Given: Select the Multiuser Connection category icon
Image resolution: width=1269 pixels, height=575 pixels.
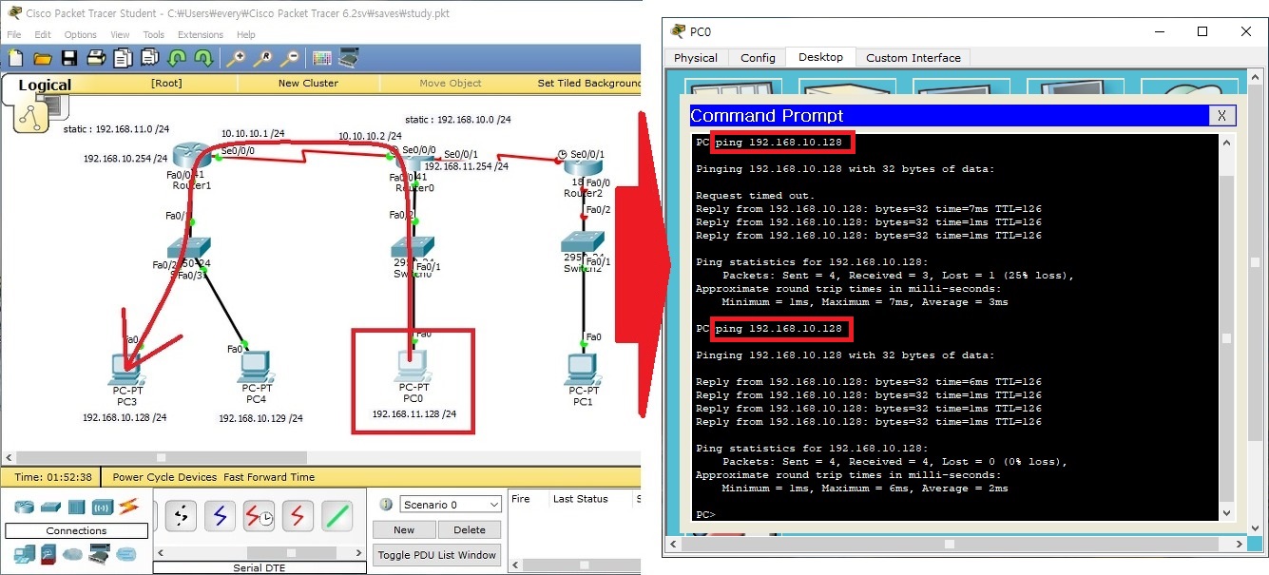Looking at the screenshot, I should [125, 553].
